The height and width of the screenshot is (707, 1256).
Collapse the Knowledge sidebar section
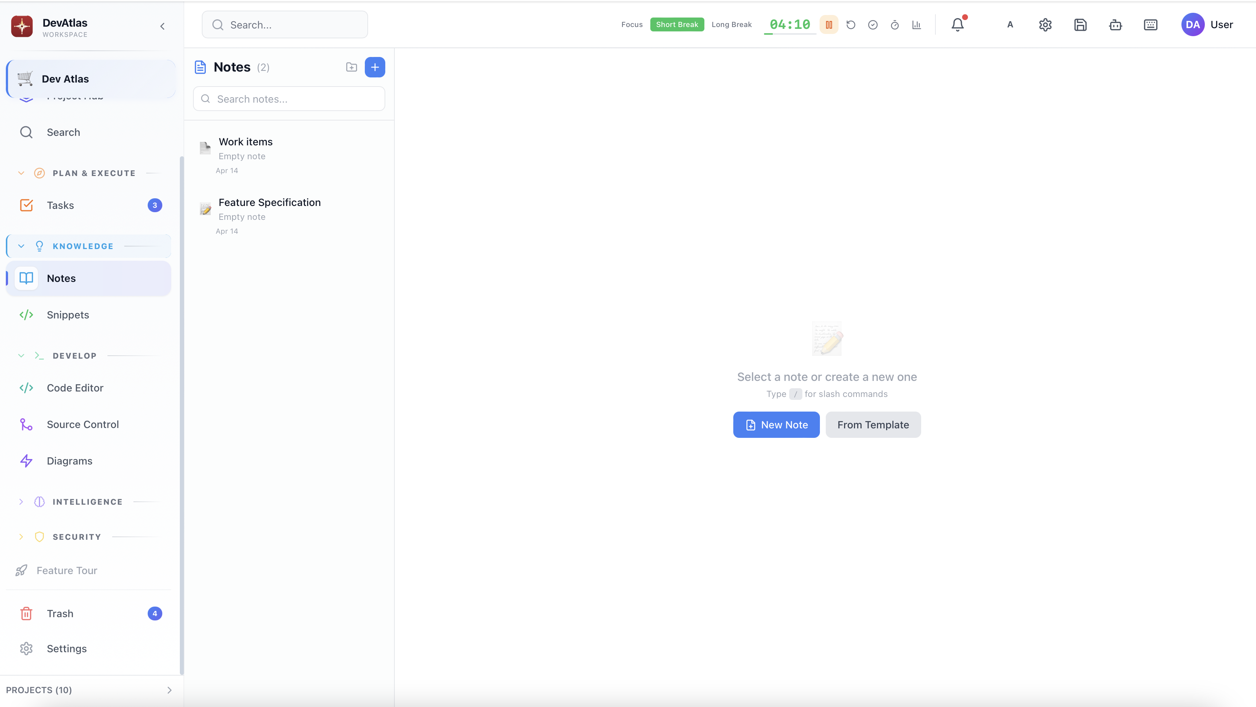21,246
